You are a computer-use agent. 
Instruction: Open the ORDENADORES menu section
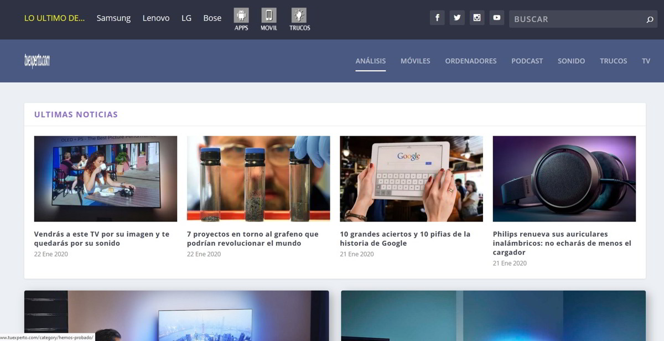[x=471, y=61]
